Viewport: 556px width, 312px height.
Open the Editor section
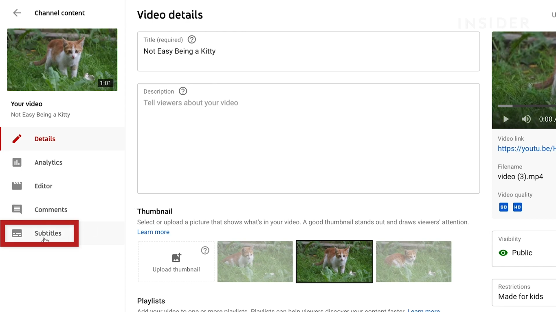pyautogui.click(x=63, y=186)
